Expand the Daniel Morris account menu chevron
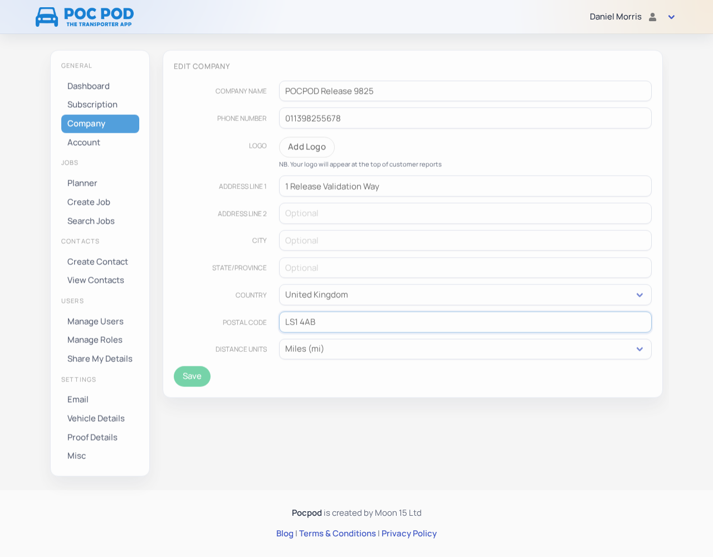The height and width of the screenshot is (557, 713). coord(671,17)
